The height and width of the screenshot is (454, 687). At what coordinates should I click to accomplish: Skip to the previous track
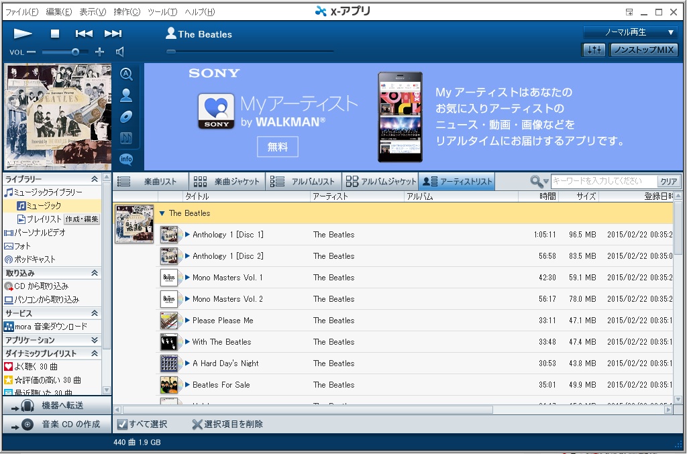(84, 34)
